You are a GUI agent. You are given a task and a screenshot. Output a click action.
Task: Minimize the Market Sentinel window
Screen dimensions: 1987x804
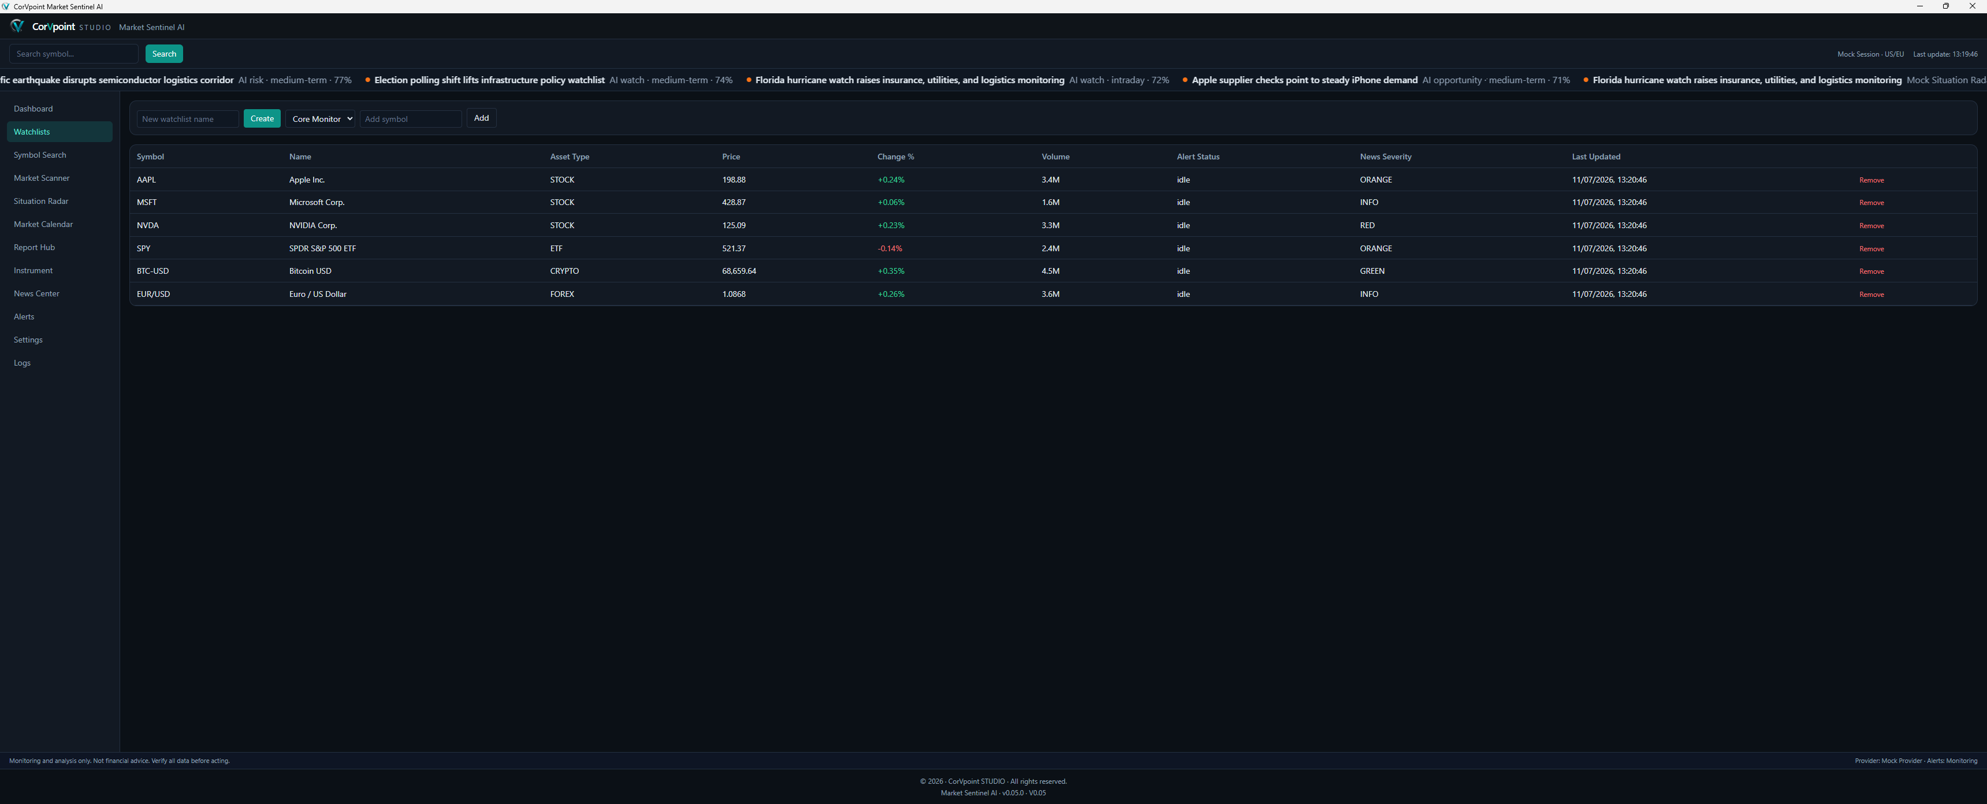point(1919,6)
